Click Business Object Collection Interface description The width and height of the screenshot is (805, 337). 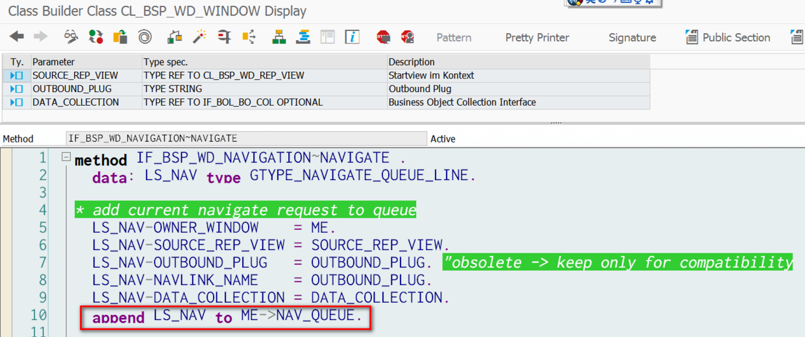518,102
